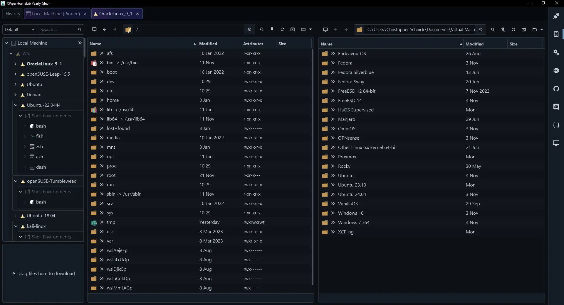Select the zsh shell environment
Image resolution: width=564 pixels, height=305 pixels.
[39, 146]
